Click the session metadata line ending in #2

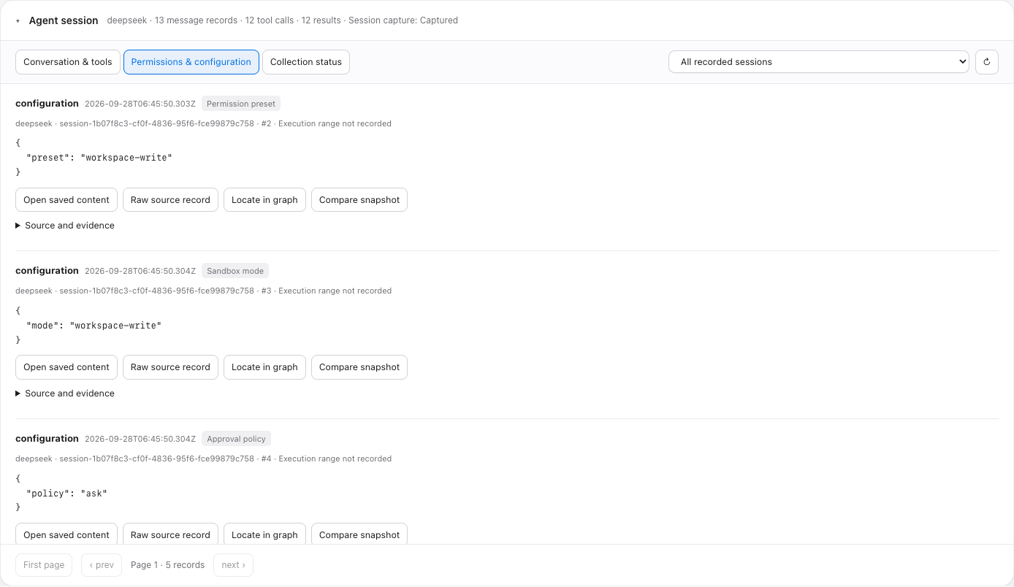pyautogui.click(x=203, y=124)
